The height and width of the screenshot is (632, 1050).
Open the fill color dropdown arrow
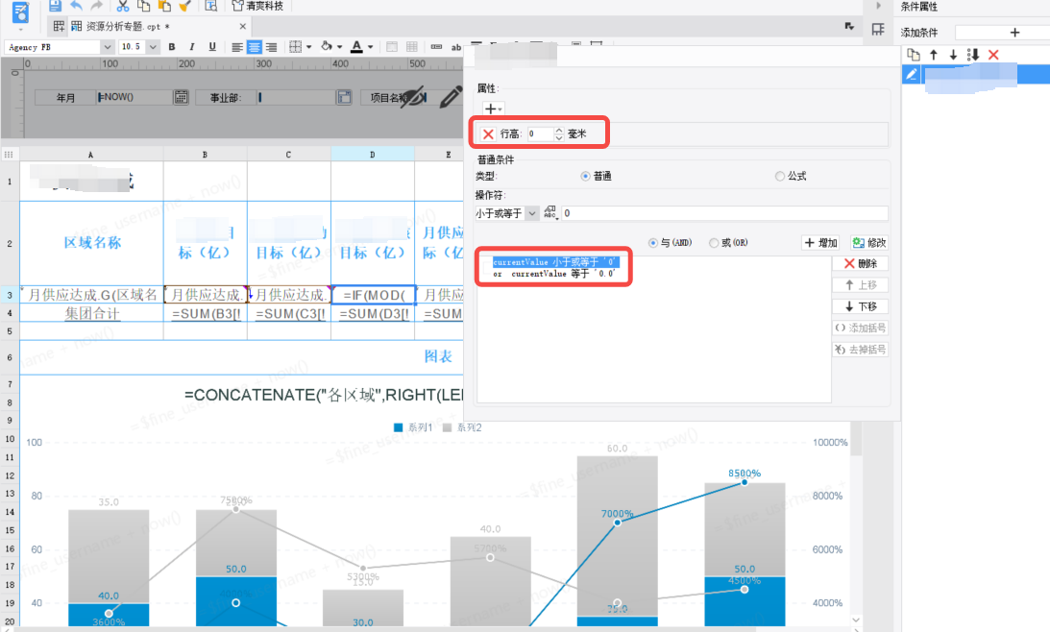tap(339, 47)
